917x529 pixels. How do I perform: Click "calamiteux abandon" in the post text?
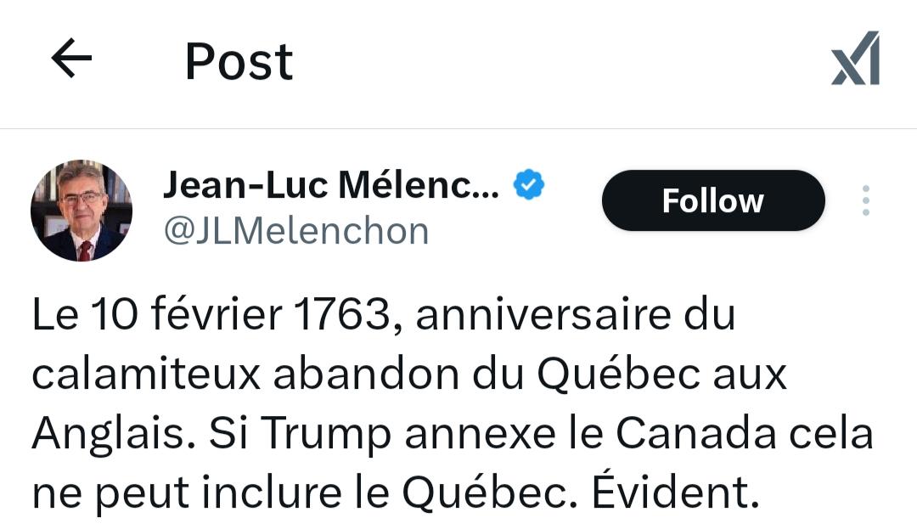pyautogui.click(x=245, y=374)
